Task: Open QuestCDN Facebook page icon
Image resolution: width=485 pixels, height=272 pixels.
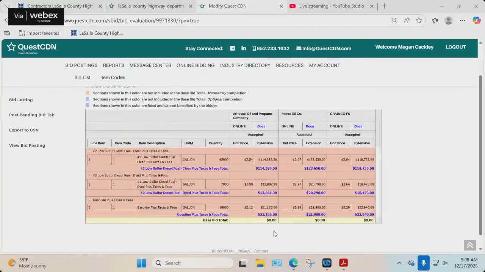Action: point(232,48)
